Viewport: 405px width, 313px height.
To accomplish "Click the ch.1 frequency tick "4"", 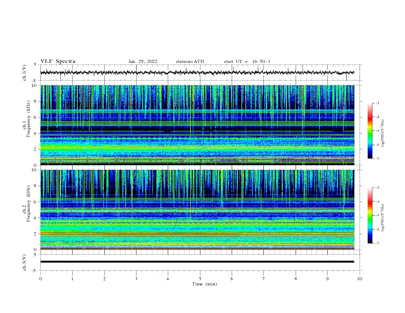I will coord(36,133).
